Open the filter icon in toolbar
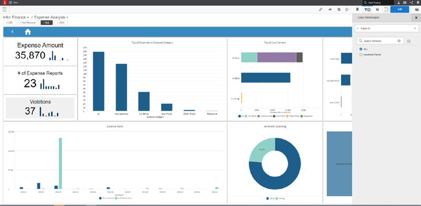This screenshot has width=421, height=206. tap(368, 9)
